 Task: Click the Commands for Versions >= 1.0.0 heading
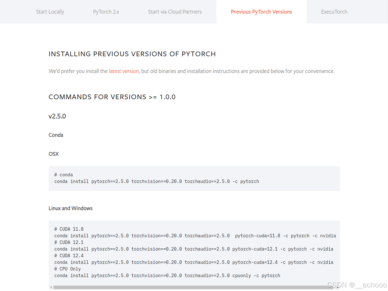112,97
